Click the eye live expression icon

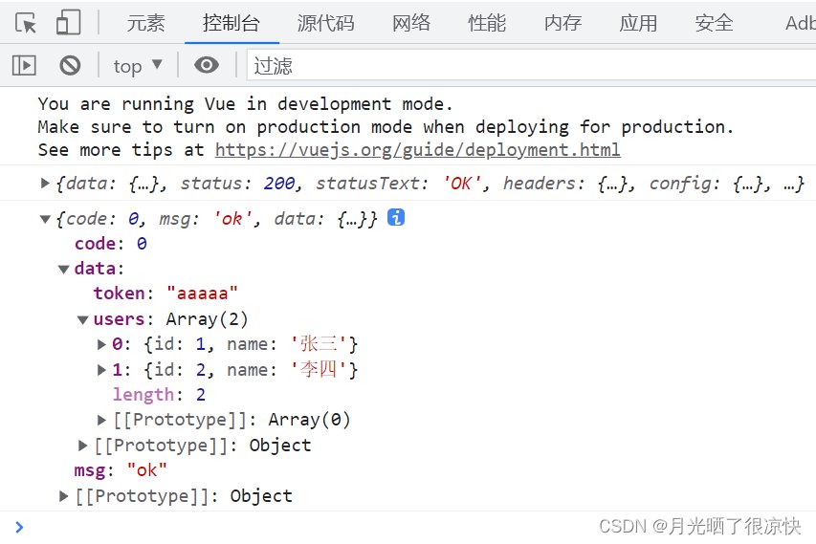pyautogui.click(x=206, y=65)
